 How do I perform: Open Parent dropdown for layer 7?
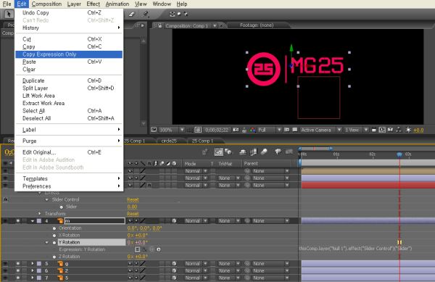click(x=270, y=278)
